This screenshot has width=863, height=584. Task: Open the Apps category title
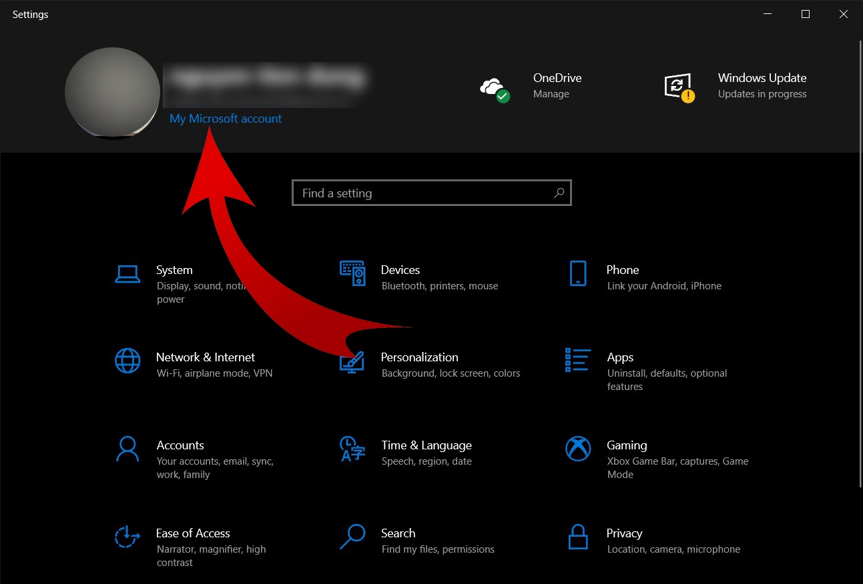tap(620, 358)
